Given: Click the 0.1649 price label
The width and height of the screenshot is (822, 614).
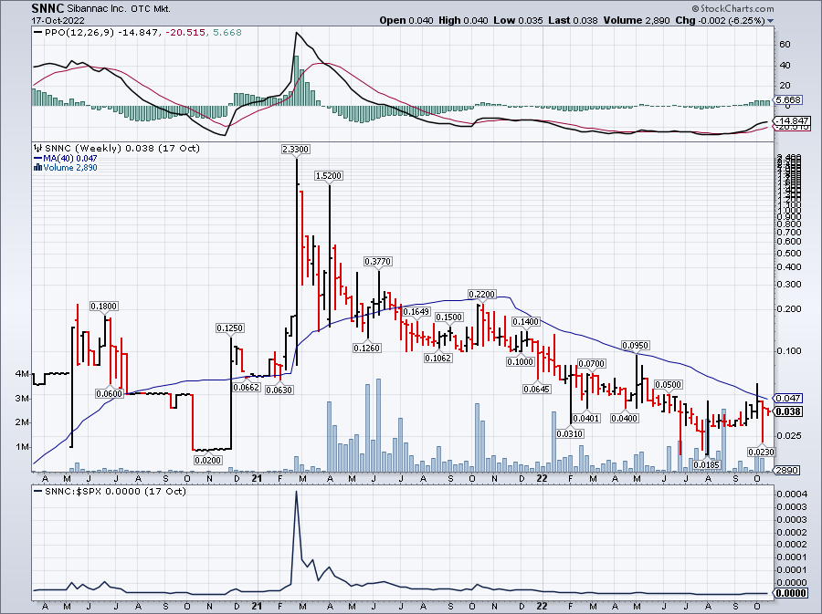Looking at the screenshot, I should [416, 311].
